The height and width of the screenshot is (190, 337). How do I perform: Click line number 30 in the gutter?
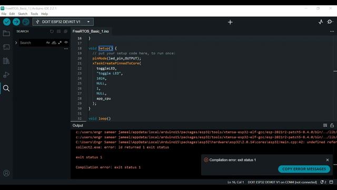(x=80, y=108)
